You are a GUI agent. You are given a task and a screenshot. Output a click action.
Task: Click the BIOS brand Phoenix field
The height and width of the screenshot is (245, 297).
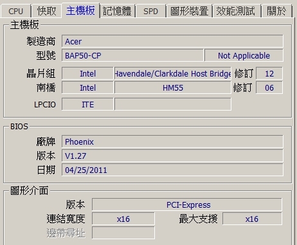(x=172, y=141)
